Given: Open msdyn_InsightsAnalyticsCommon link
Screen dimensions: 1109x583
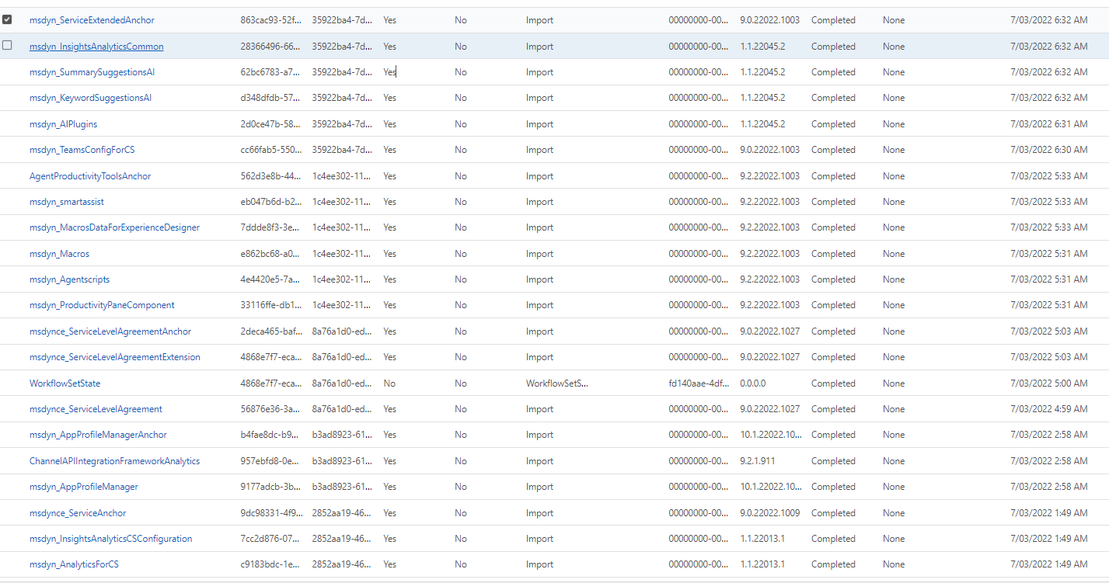Looking at the screenshot, I should point(96,47).
